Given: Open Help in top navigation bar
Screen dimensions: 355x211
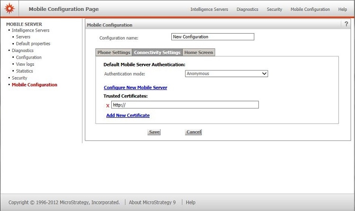Looking at the screenshot, I should tap(343, 9).
